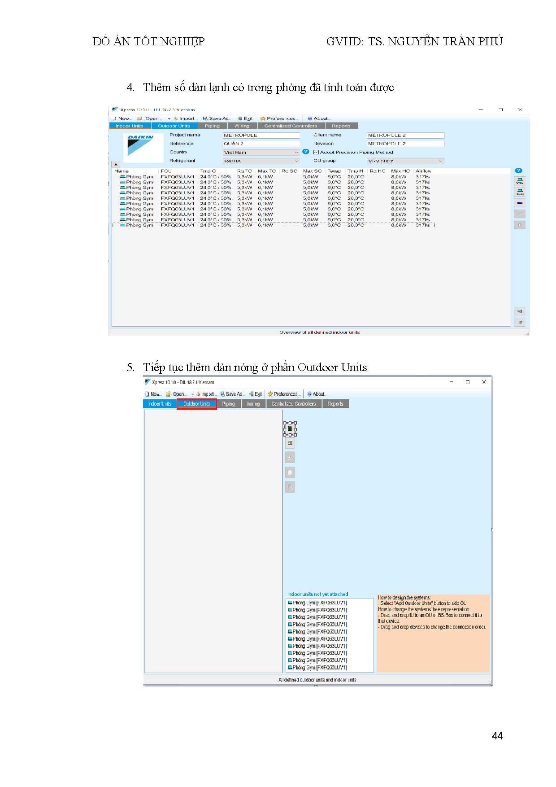Click the Project name field METROPOLE
Screen dimensions: 556x787
click(261, 135)
